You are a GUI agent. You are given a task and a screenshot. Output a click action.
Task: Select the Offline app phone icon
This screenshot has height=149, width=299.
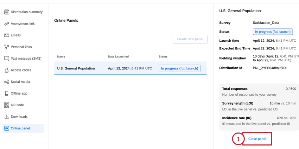click(7, 94)
